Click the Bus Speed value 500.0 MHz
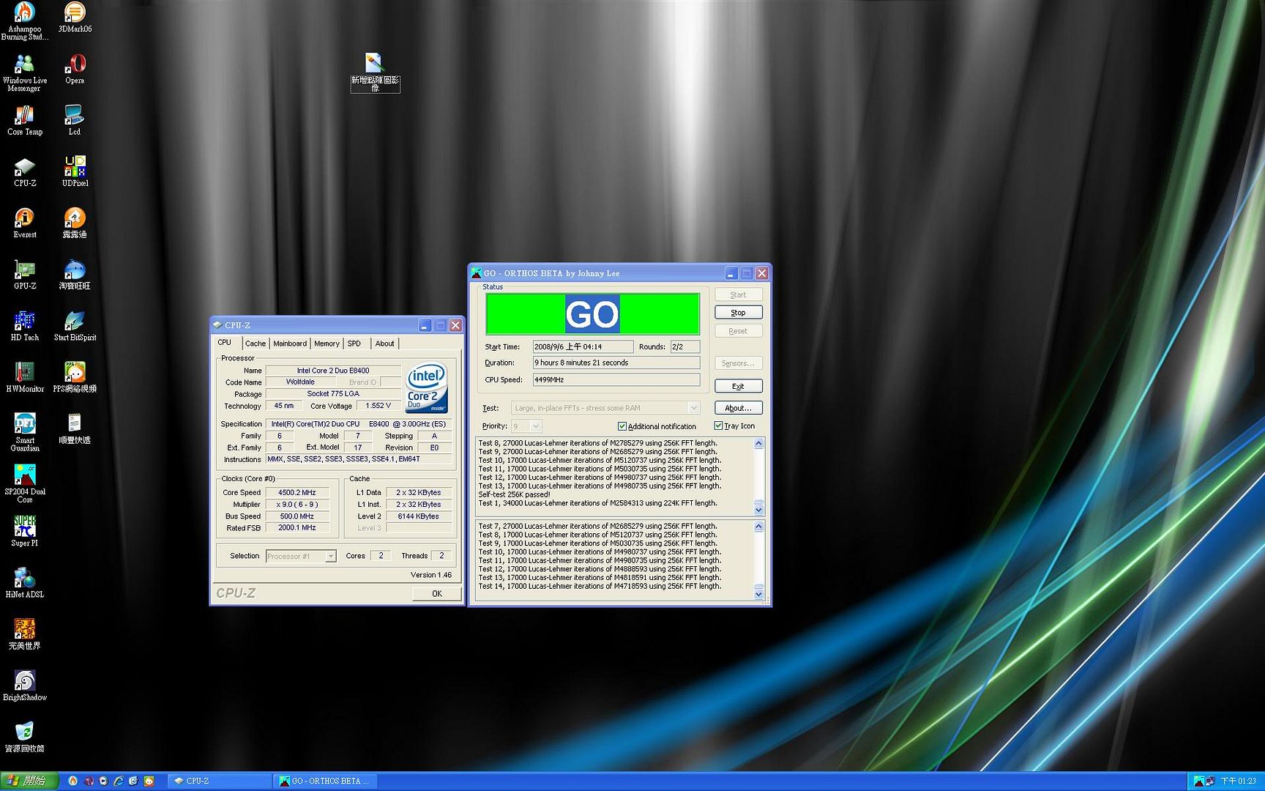The image size is (1265, 791). [296, 516]
